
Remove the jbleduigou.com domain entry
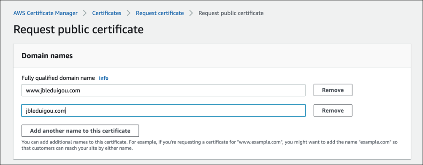pyautogui.click(x=333, y=111)
